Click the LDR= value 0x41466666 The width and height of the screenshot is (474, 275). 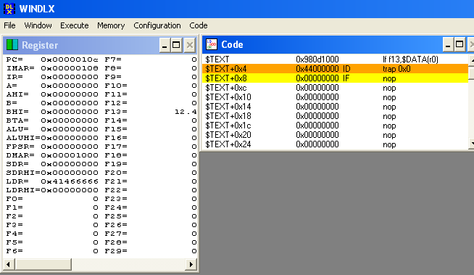tap(70, 181)
